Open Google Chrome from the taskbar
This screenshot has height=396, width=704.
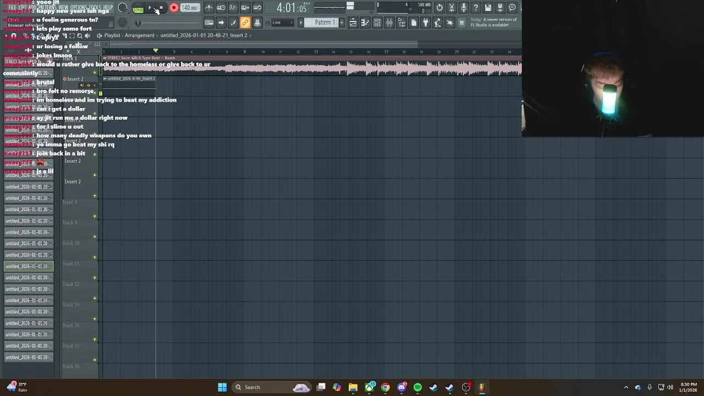(x=385, y=387)
